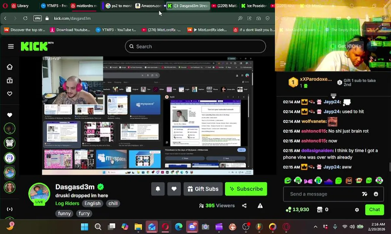Select the chill tag
The height and width of the screenshot is (234, 391).
(113, 203)
